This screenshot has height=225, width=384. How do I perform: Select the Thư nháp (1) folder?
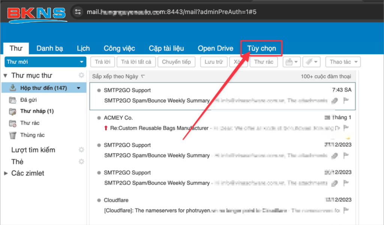37,111
